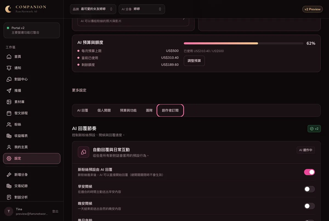Click the 調整預算 button
329x221 pixels.
click(194, 61)
